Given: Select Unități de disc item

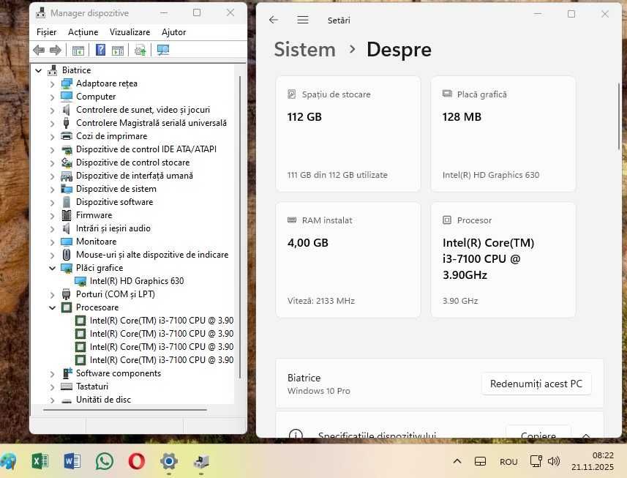Looking at the screenshot, I should click(x=103, y=399).
